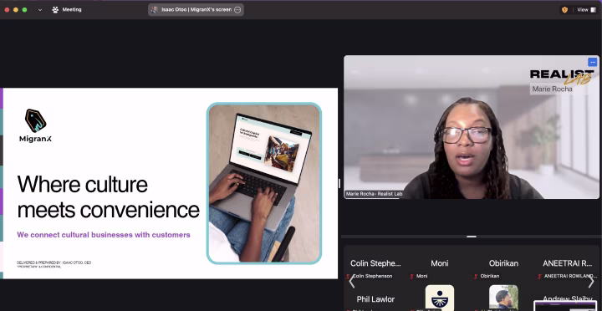The image size is (602, 311).
Task: Click the laptop photo on the shared slide
Action: click(264, 184)
